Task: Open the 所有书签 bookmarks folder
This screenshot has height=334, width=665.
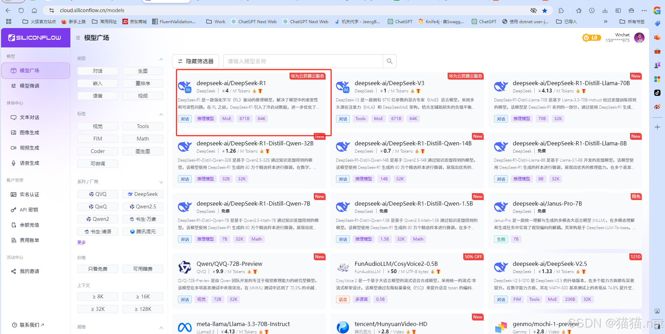Action: tap(632, 21)
